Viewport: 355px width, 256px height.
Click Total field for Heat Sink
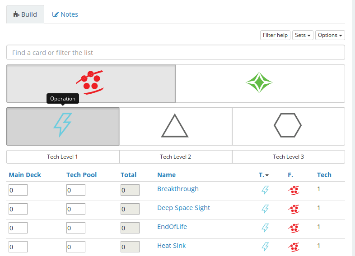[x=130, y=247]
